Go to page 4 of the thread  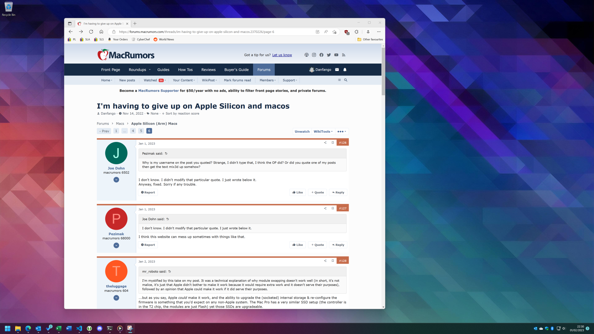[133, 131]
